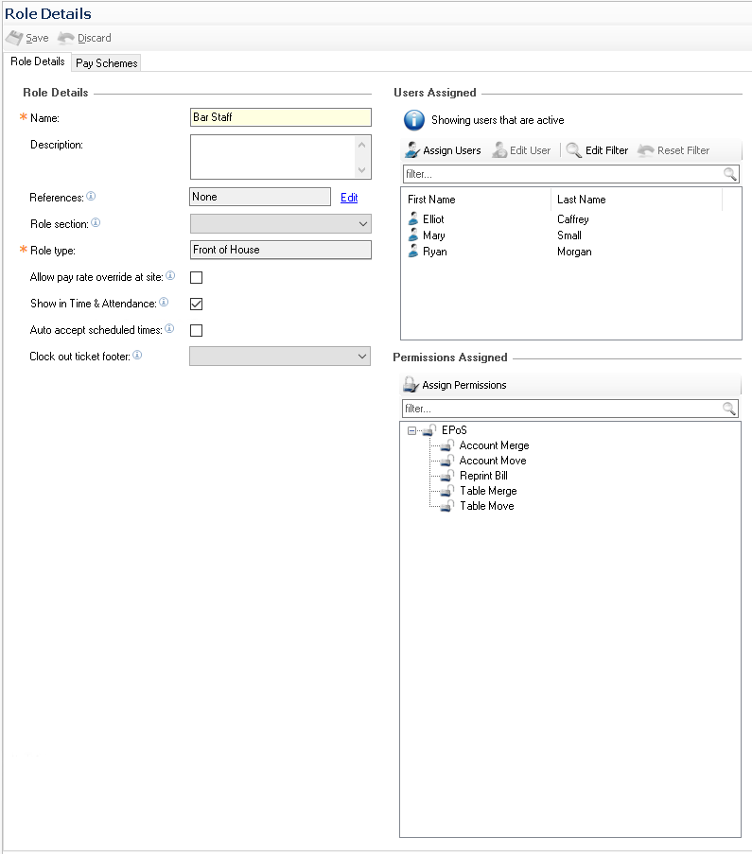
Task: Click the search icon in users filter
Action: [x=729, y=174]
